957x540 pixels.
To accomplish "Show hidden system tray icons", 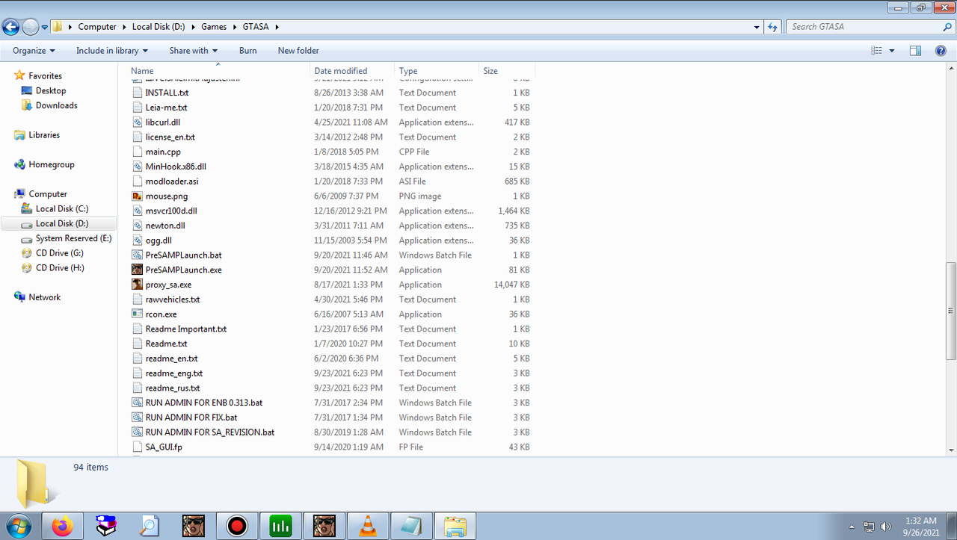I will 852,527.
